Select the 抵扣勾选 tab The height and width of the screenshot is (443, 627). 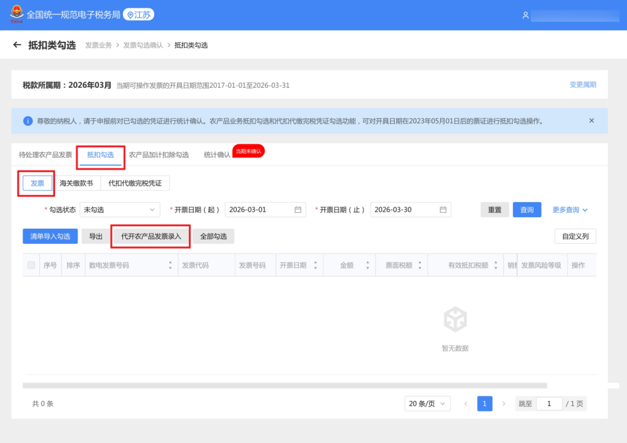pos(100,154)
